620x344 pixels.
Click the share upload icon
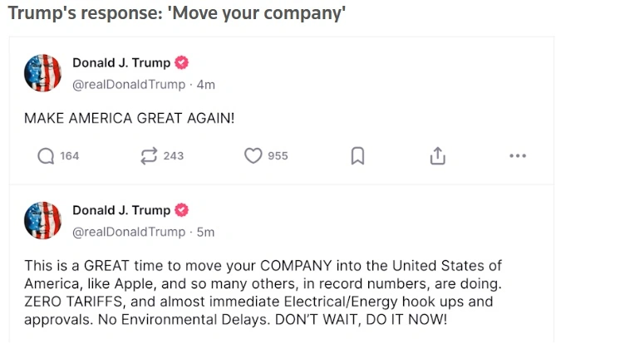click(x=437, y=156)
